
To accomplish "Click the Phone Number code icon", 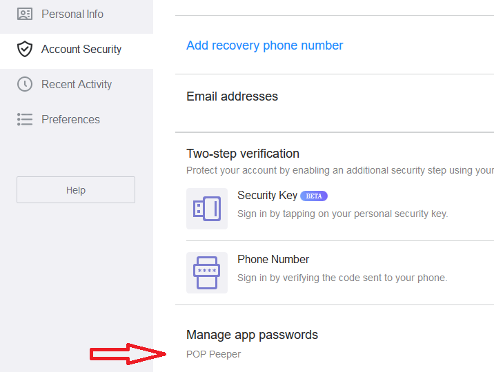I will pyautogui.click(x=207, y=273).
